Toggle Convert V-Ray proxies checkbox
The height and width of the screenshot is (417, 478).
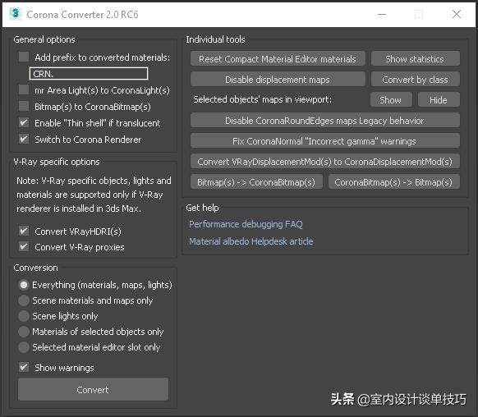[24, 246]
